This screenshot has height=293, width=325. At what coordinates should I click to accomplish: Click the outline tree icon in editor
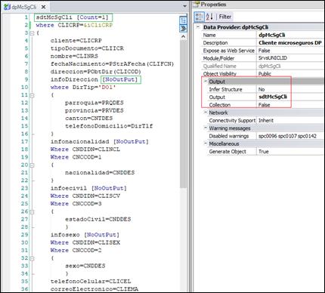183,20
